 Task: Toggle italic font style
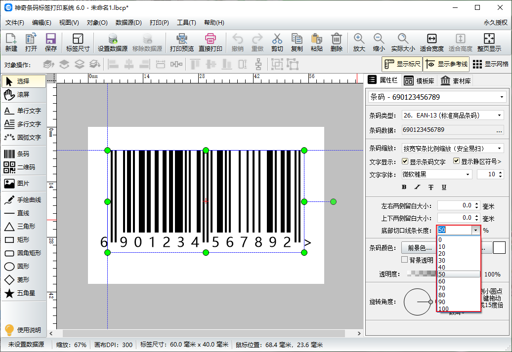coord(417,187)
